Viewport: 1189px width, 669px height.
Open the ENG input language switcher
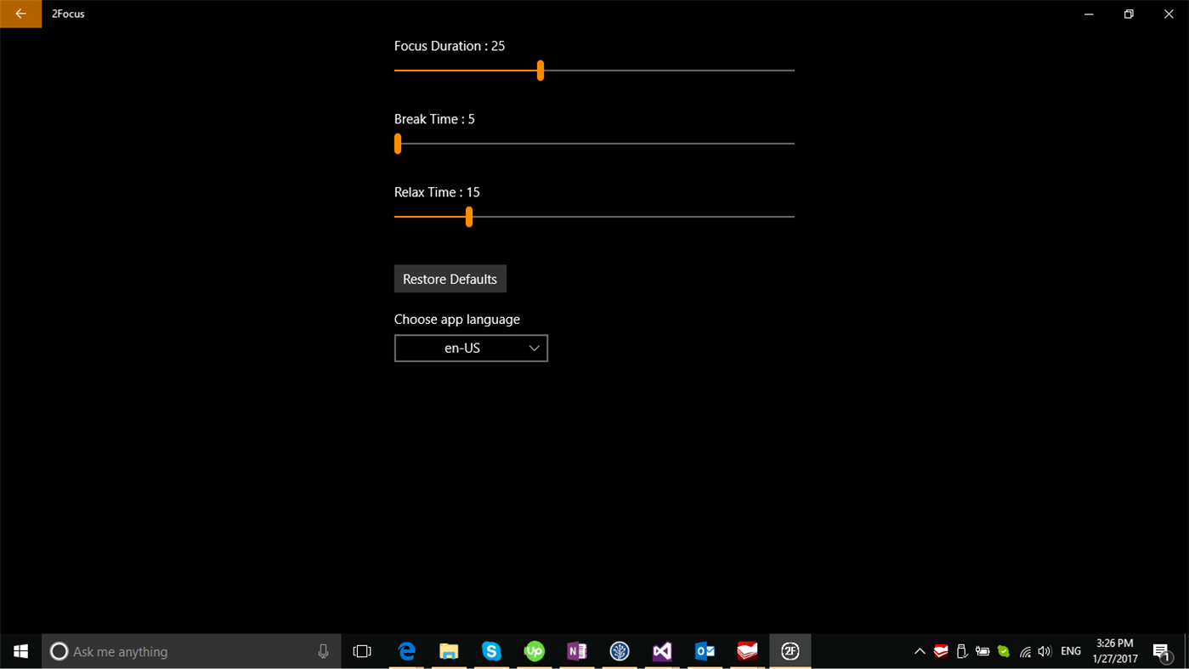point(1070,650)
